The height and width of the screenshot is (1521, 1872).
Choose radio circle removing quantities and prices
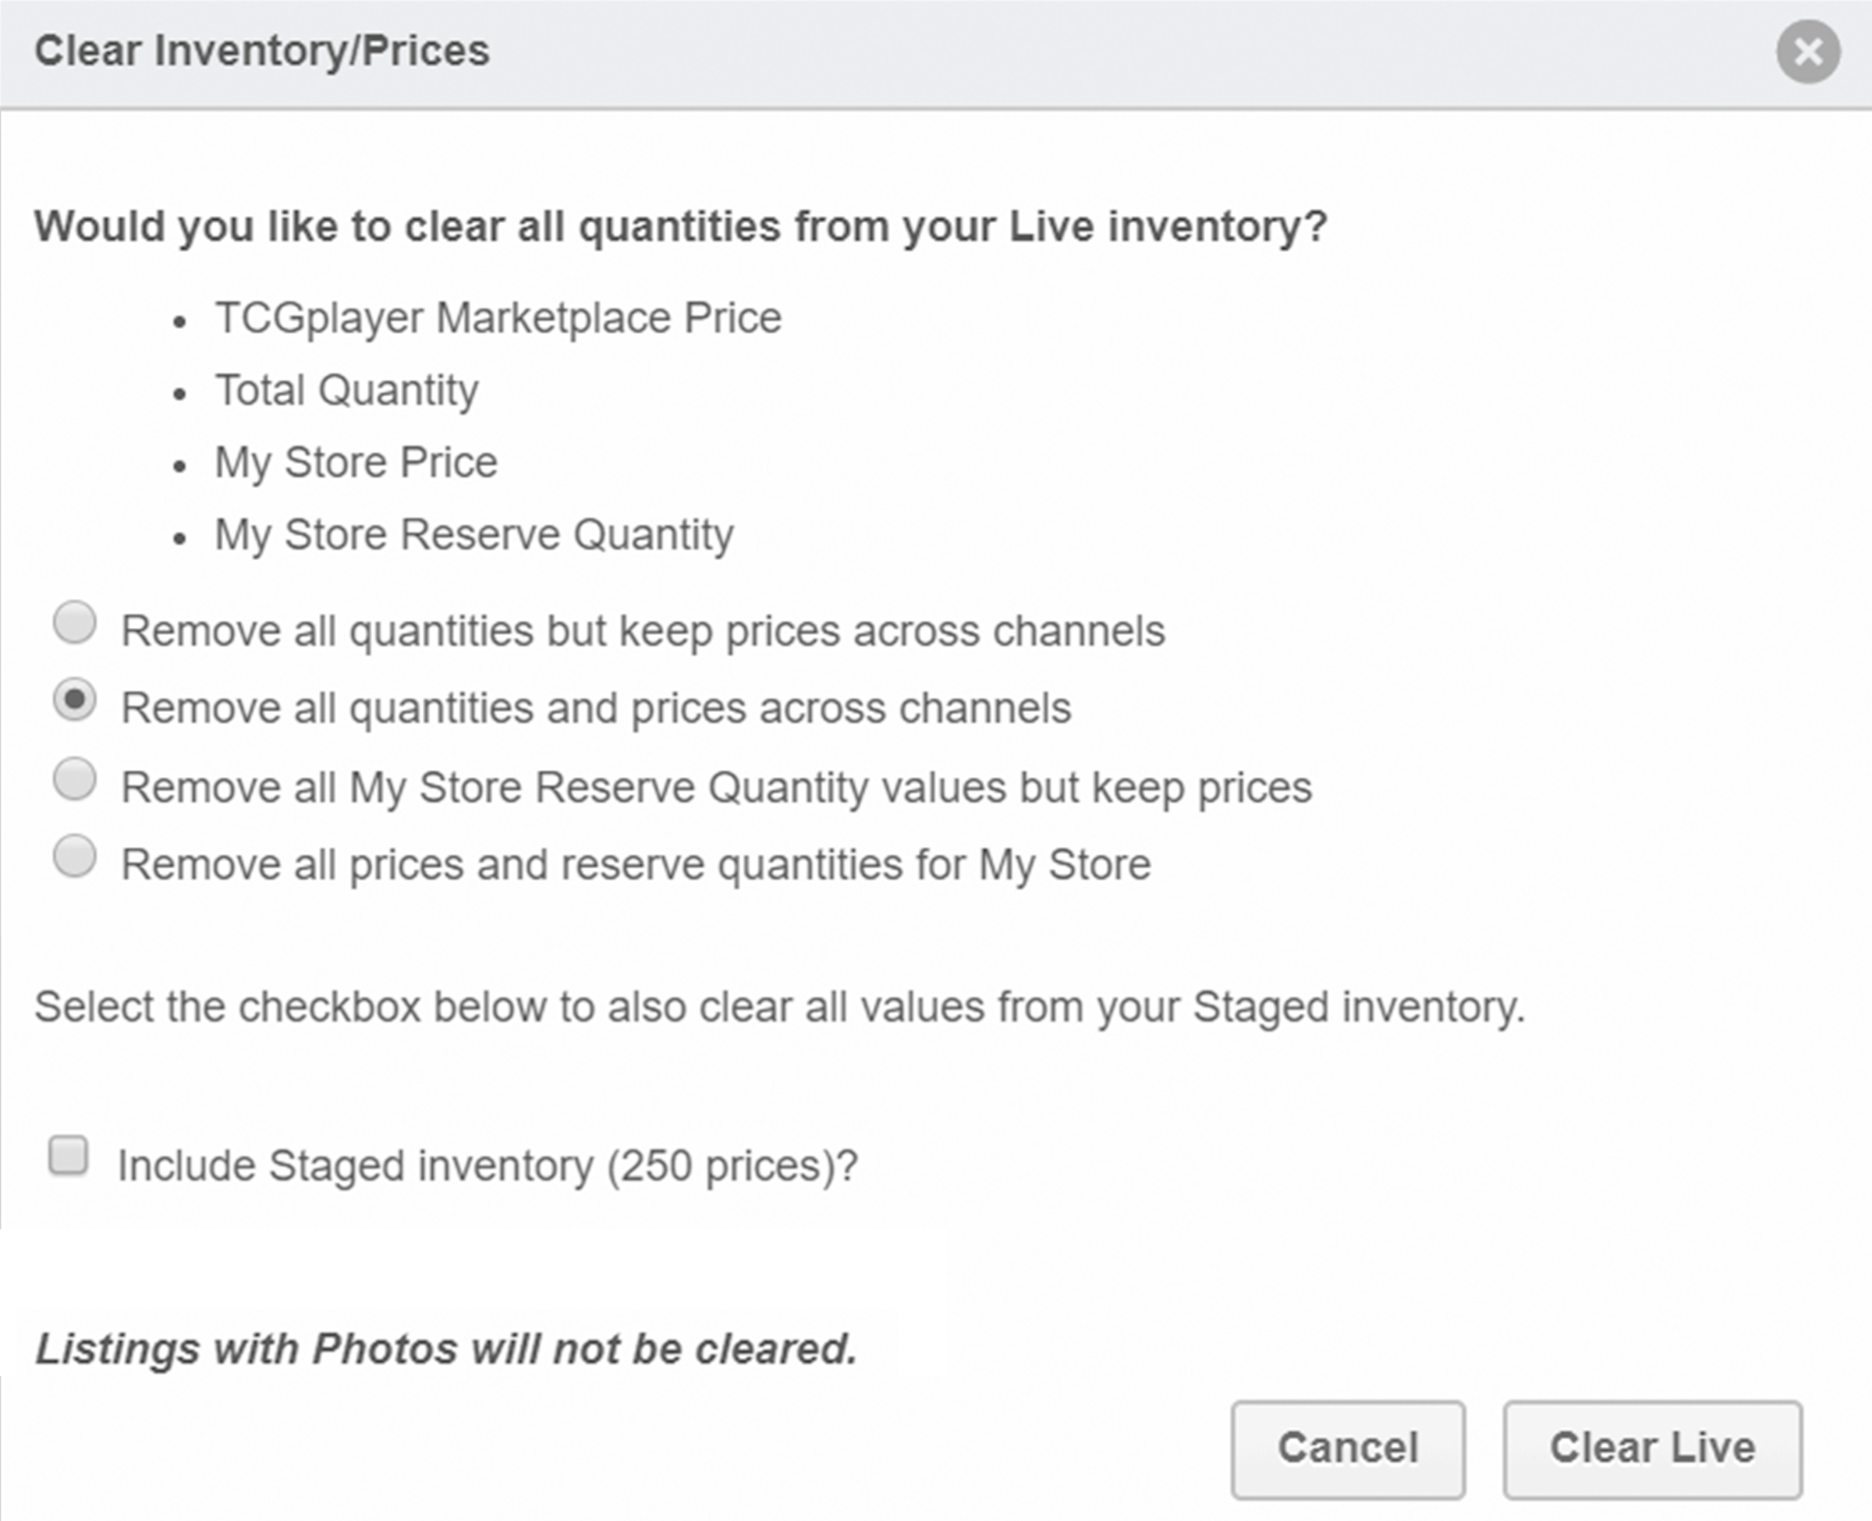74,699
